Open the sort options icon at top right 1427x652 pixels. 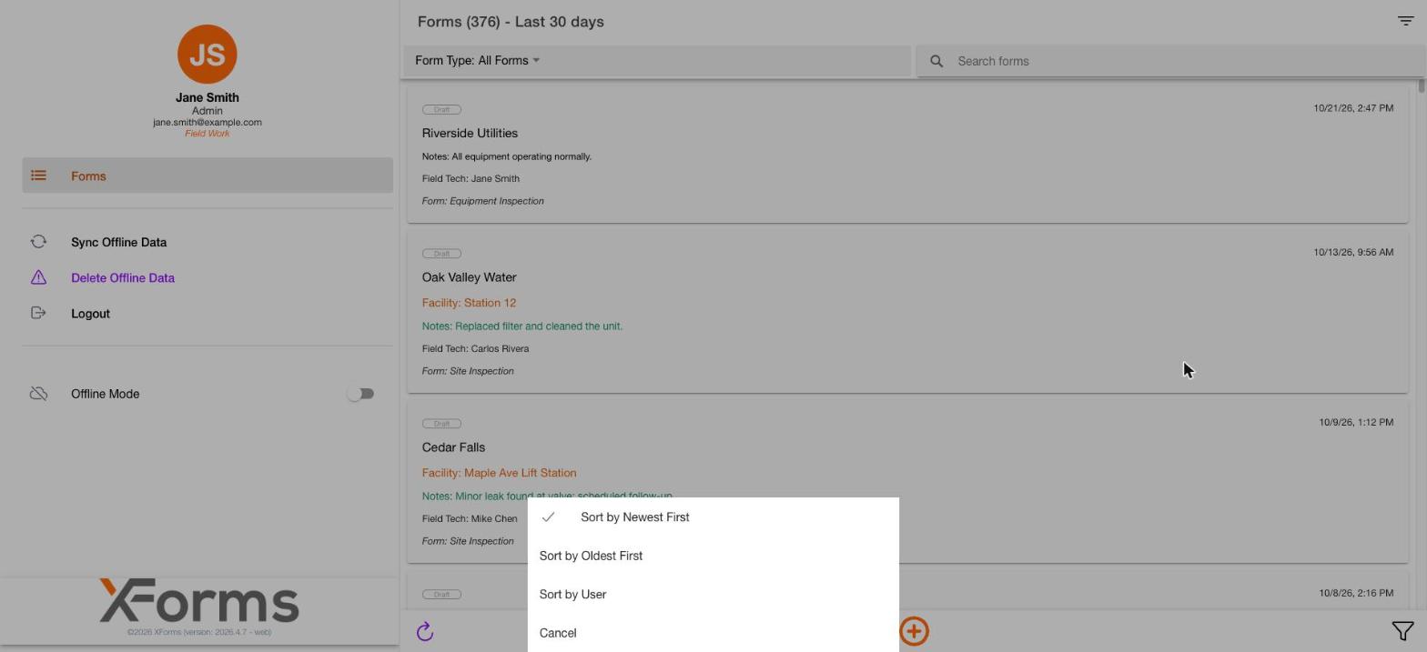[1405, 21]
